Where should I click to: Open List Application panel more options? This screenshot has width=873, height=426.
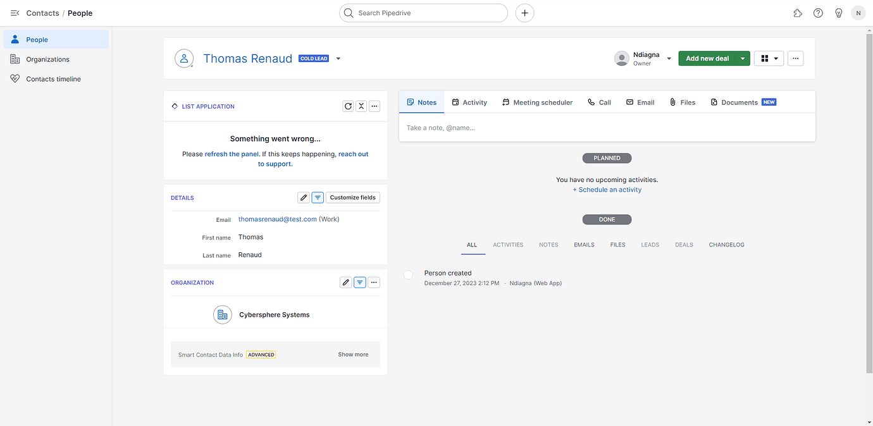pos(375,106)
